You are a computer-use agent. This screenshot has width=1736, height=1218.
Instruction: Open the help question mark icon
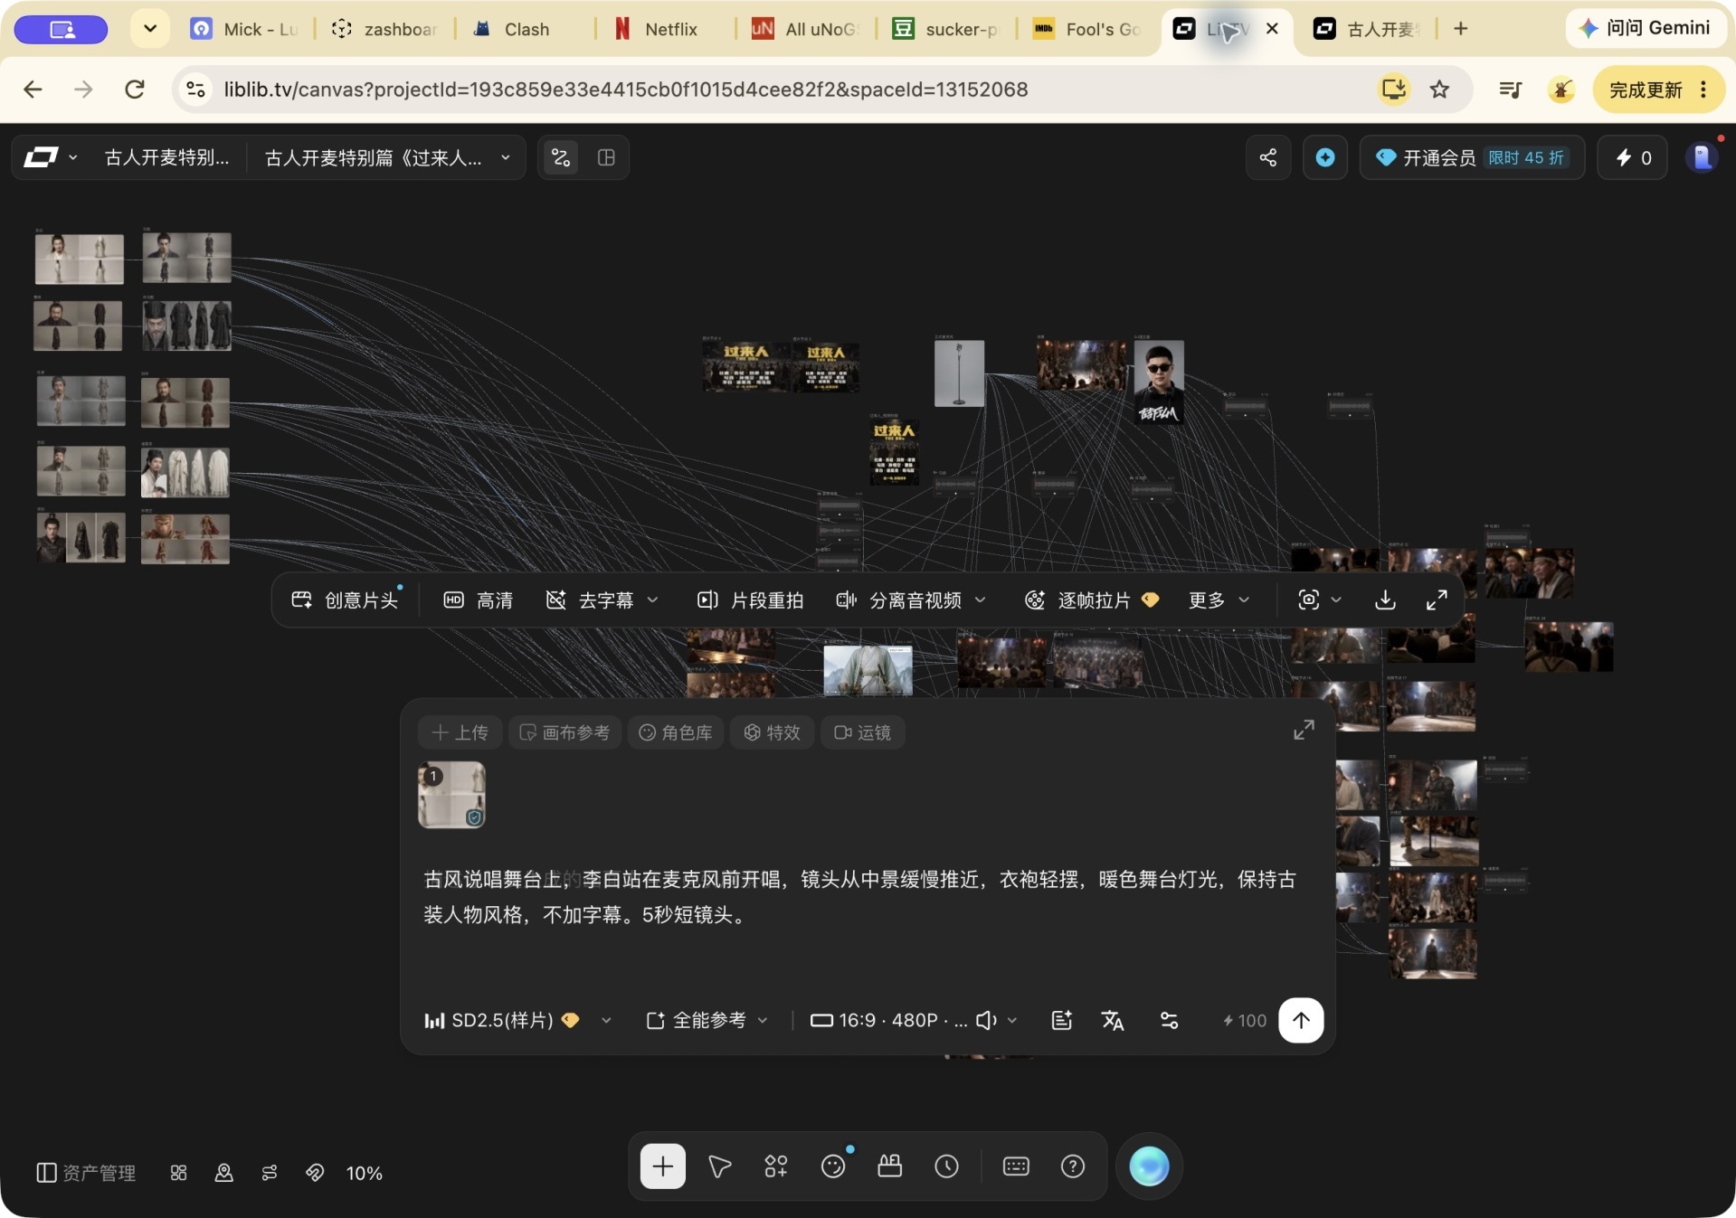(x=1073, y=1166)
